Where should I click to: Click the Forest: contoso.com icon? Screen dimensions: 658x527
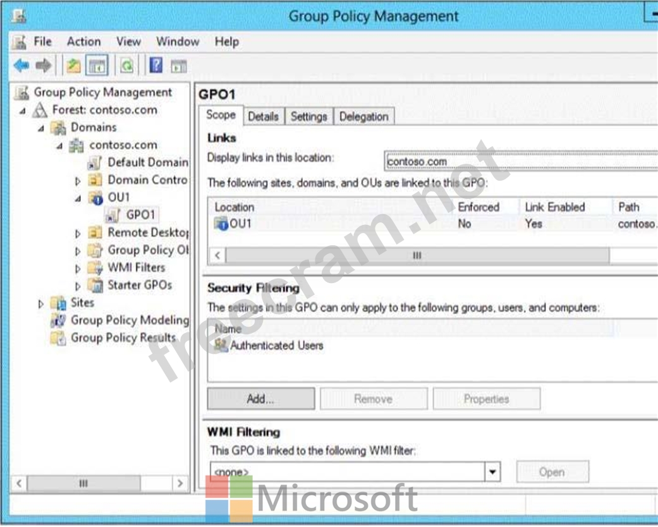(x=40, y=110)
